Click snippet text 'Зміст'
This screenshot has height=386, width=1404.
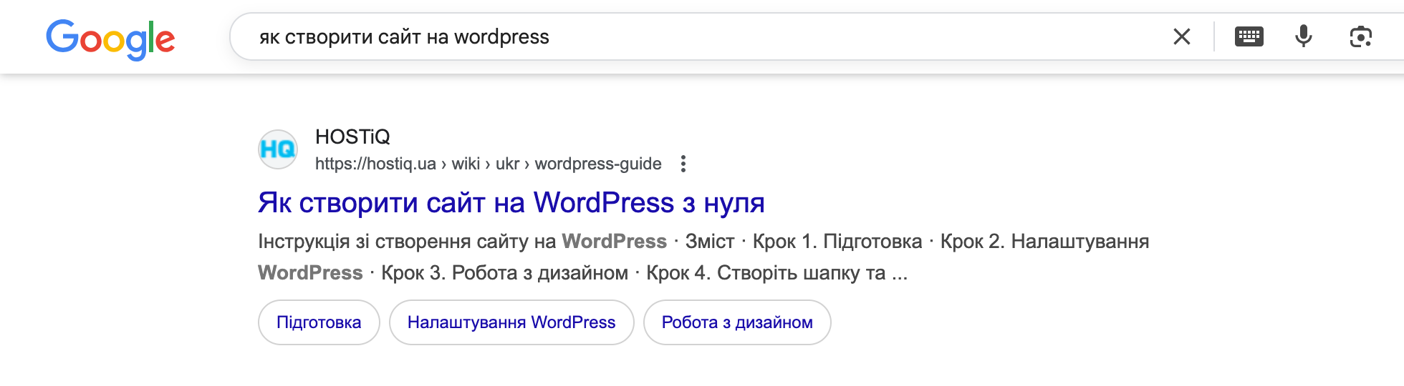coord(710,242)
